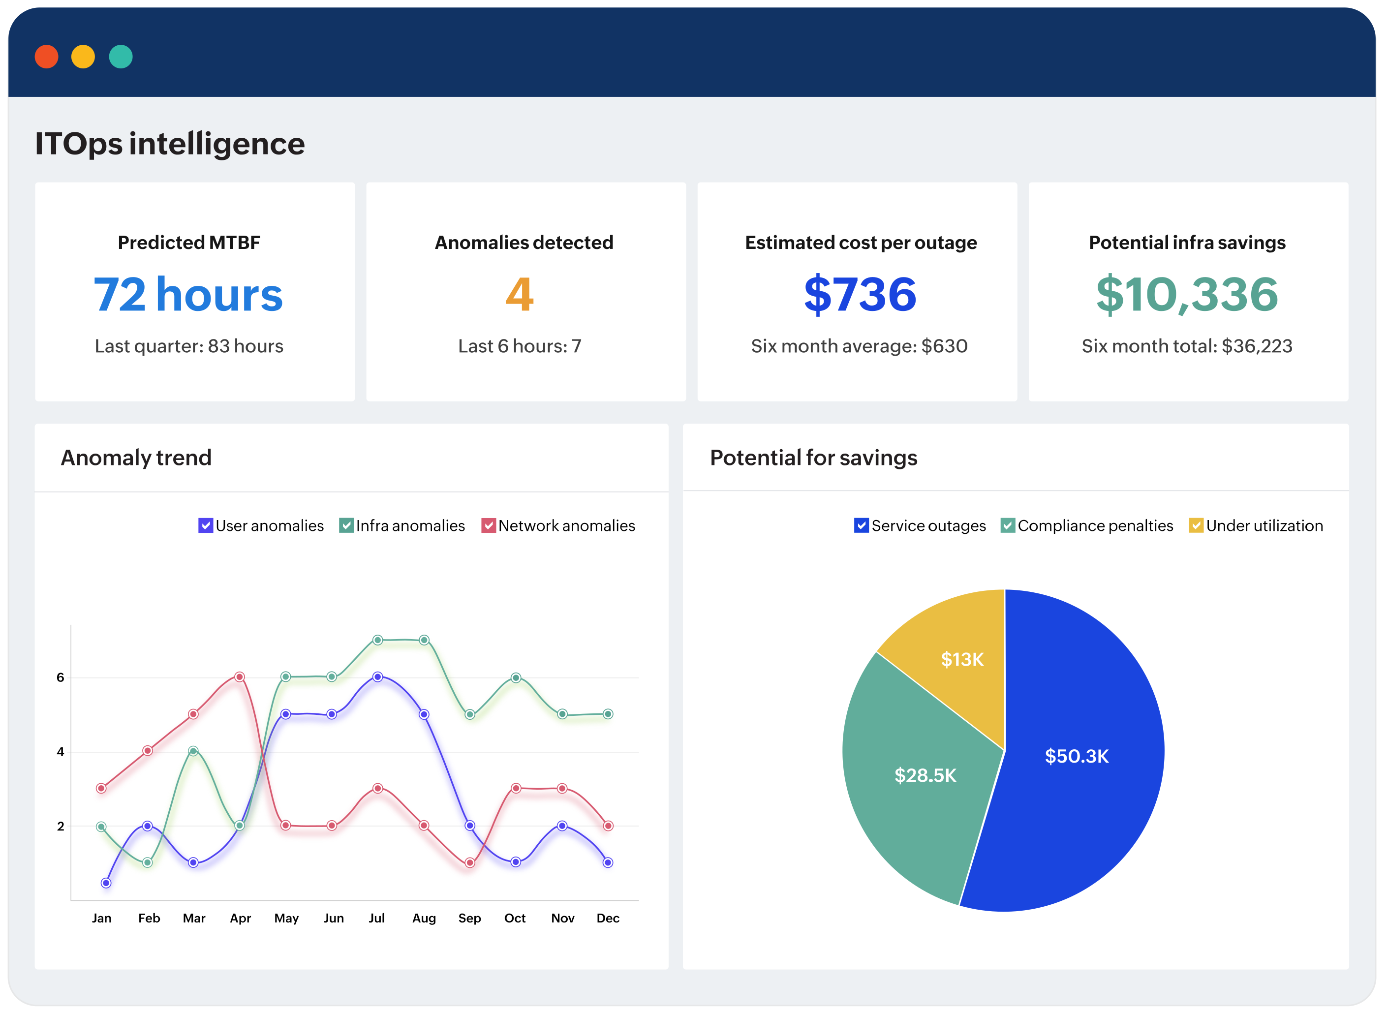
Task: Click the 'Last quarter: 83 hours' text
Action: [189, 346]
